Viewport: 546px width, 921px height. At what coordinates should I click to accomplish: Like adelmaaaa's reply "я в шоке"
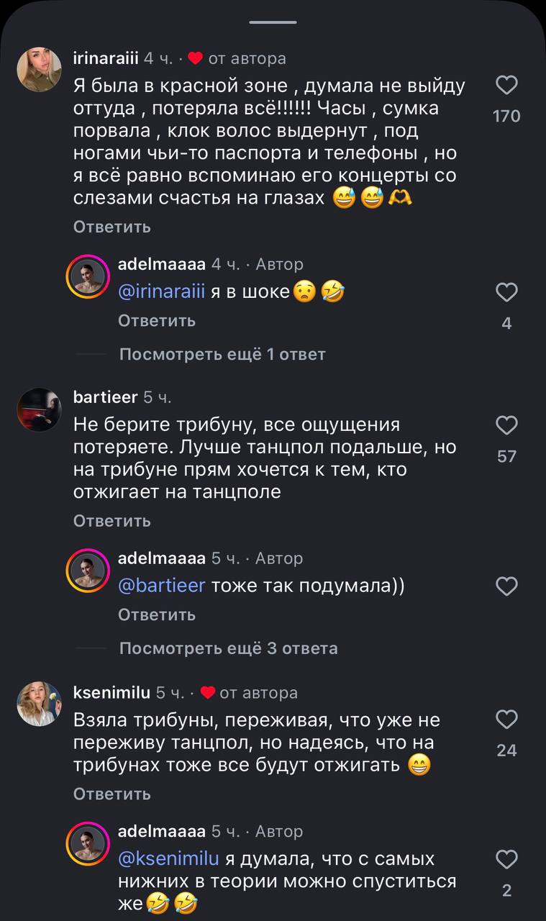[x=507, y=292]
